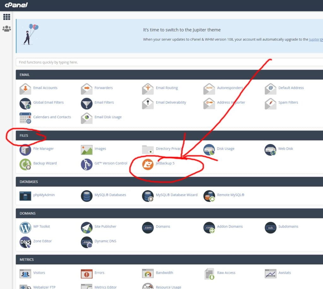
Task: Open the Zone Editor DNS icon
Action: (25, 242)
